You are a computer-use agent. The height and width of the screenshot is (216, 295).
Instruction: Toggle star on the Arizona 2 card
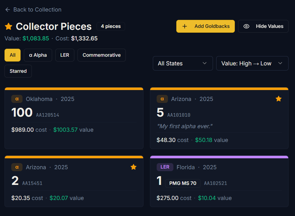pos(134,167)
